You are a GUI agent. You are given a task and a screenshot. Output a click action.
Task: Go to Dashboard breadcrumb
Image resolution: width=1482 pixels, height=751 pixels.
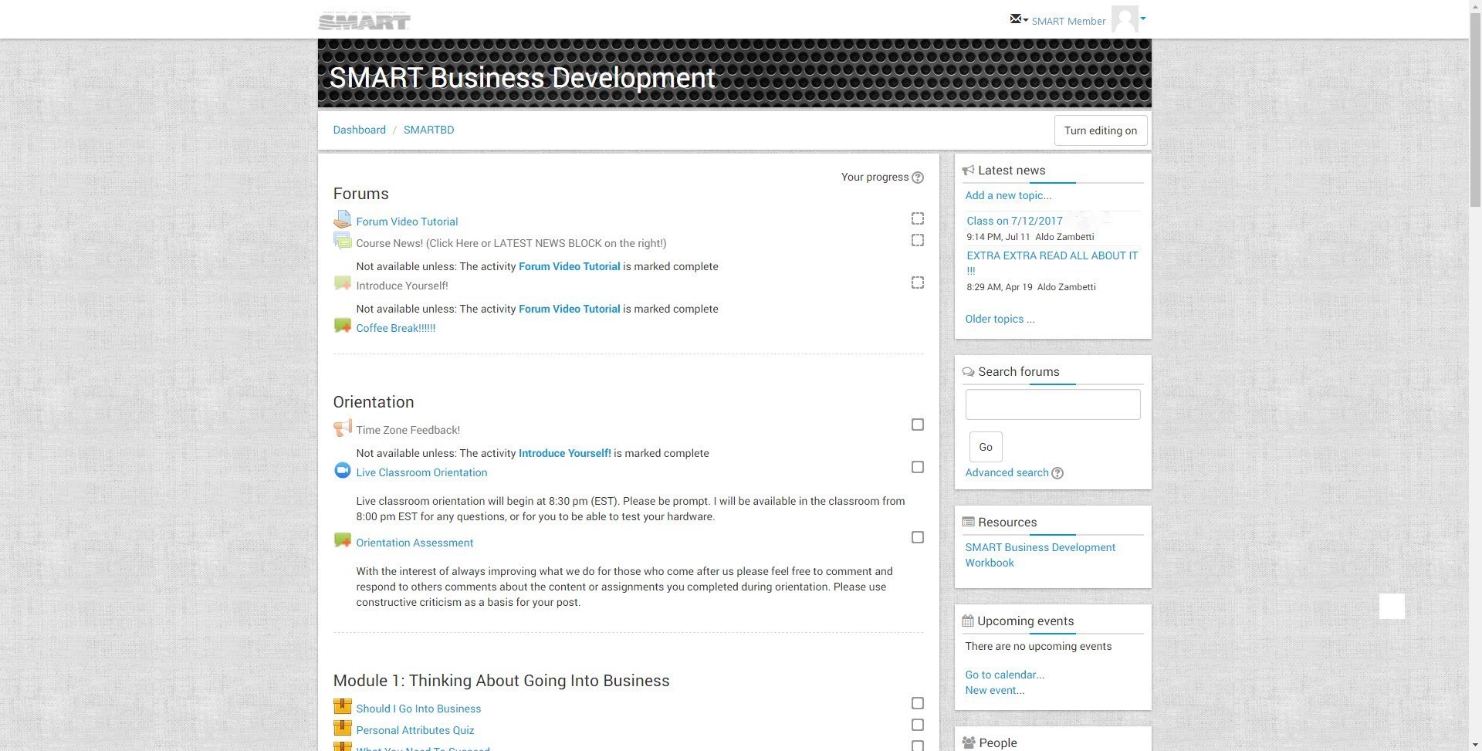coord(359,130)
